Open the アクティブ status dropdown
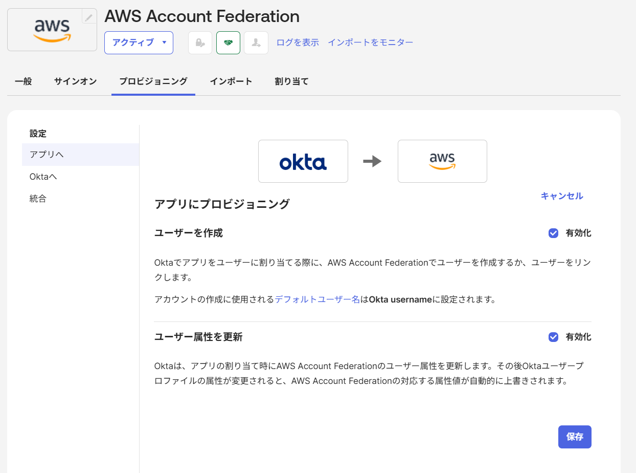Screen dimensions: 636x473 139,42
